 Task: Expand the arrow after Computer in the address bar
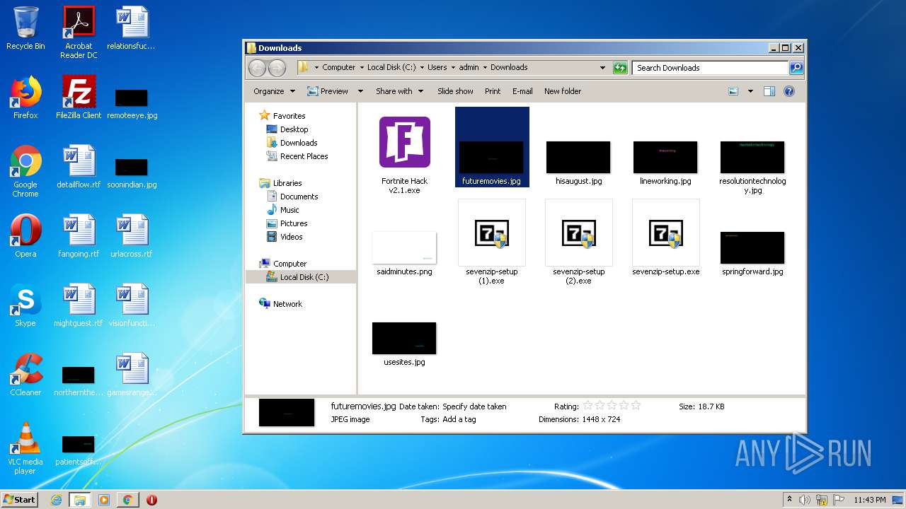click(361, 68)
